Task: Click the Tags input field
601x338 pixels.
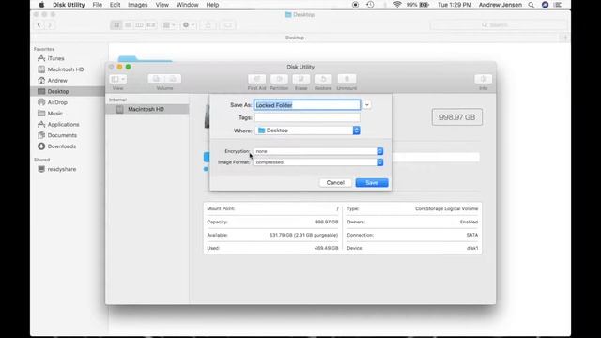Action: (x=307, y=117)
